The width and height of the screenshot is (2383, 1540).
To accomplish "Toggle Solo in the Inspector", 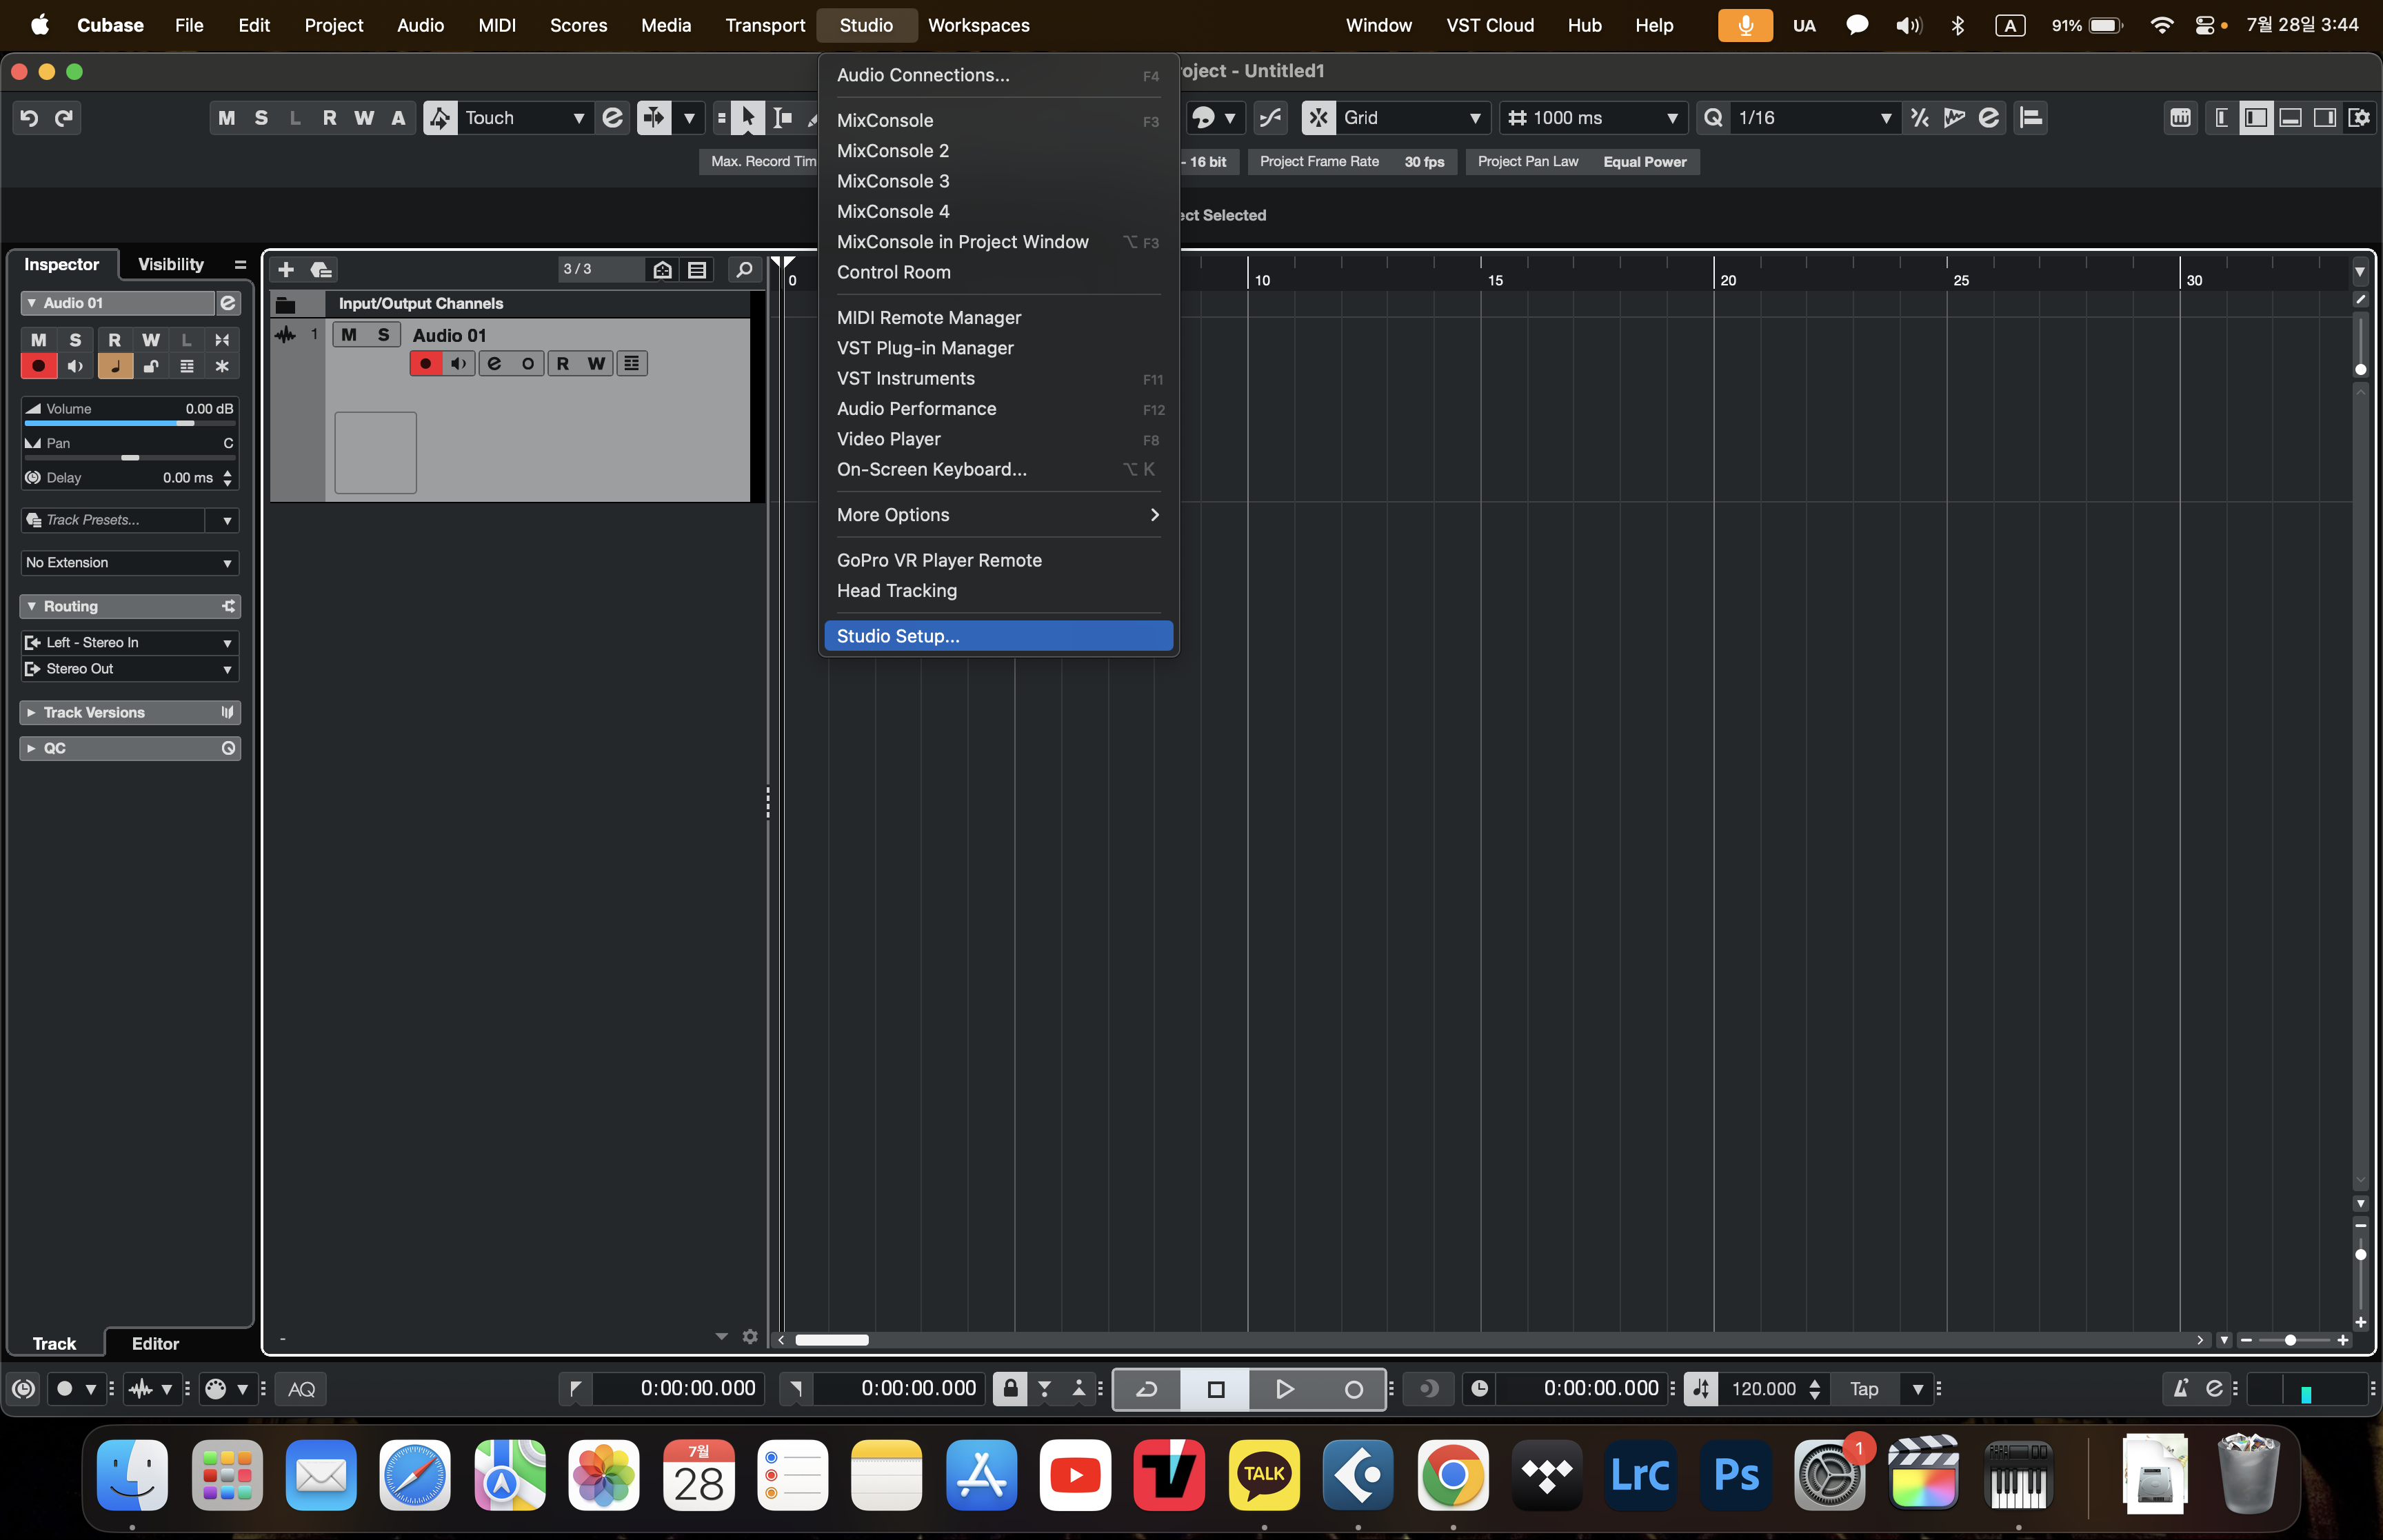I will pyautogui.click(x=75, y=340).
